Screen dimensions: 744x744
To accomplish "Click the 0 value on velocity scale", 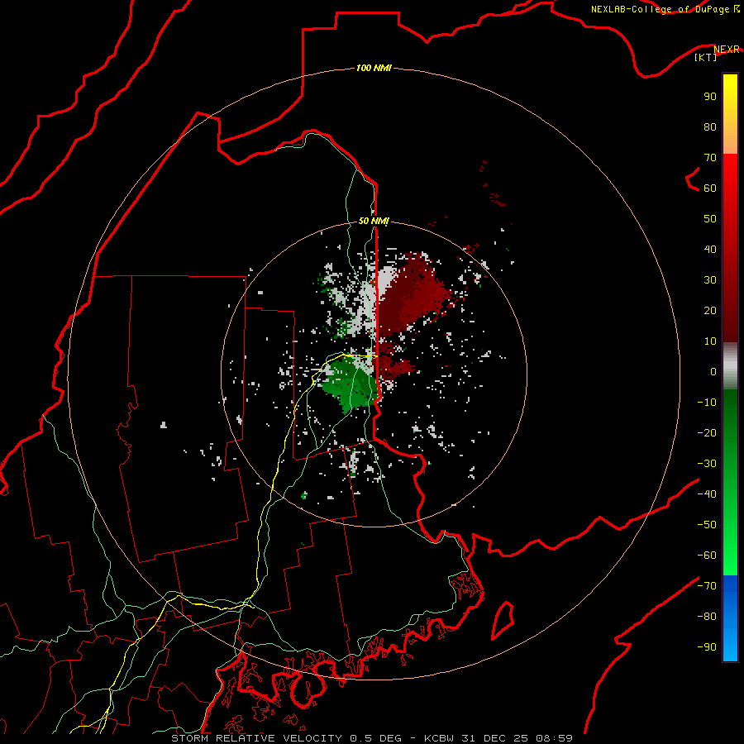I will click(713, 371).
